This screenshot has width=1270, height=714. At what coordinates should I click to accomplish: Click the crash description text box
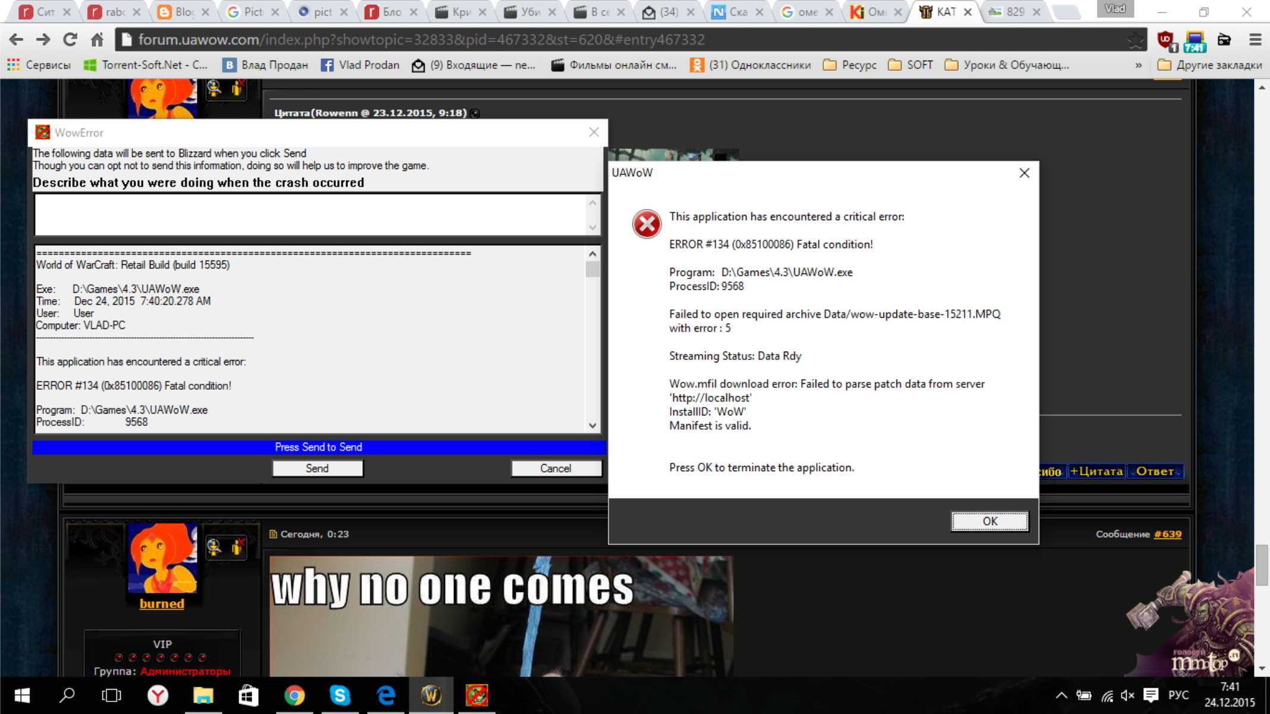tap(309, 215)
